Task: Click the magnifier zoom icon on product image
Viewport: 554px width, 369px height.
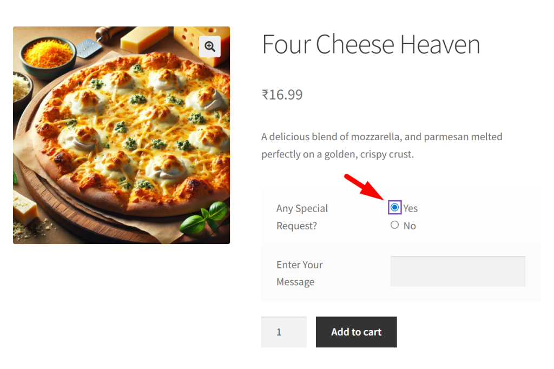Action: (210, 47)
